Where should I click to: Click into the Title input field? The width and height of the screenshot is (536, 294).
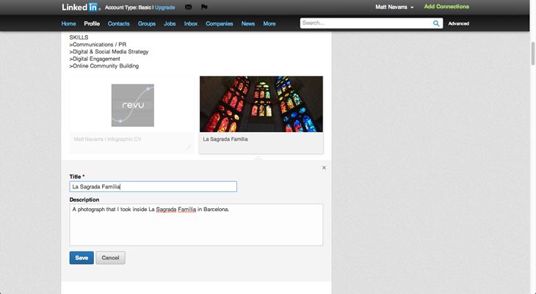coord(153,187)
